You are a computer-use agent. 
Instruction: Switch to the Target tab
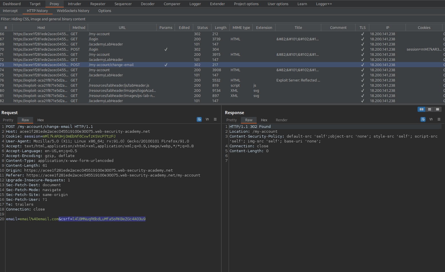pyautogui.click(x=35, y=4)
